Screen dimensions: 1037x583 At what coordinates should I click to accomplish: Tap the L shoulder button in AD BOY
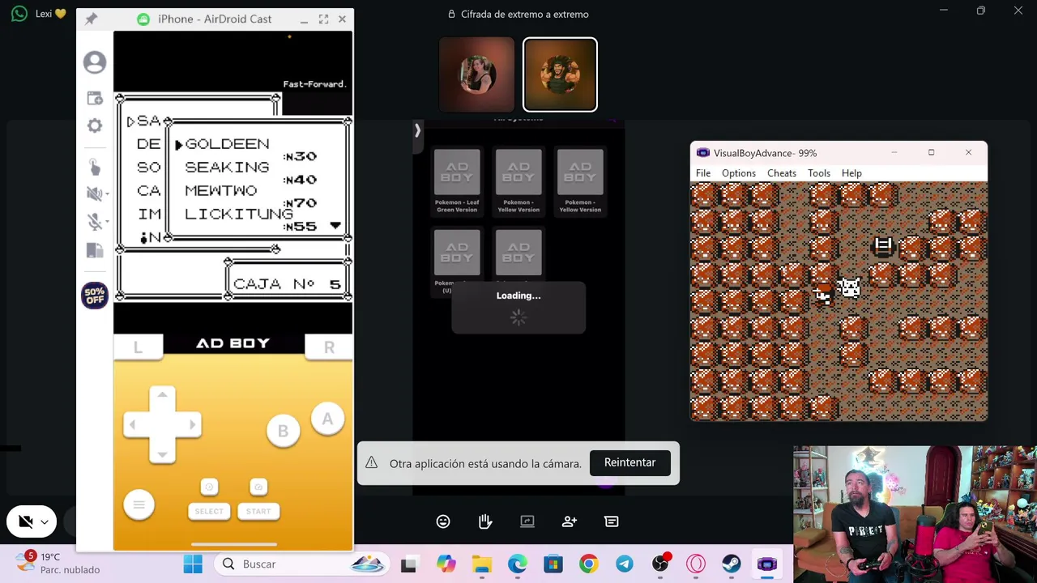[138, 347]
